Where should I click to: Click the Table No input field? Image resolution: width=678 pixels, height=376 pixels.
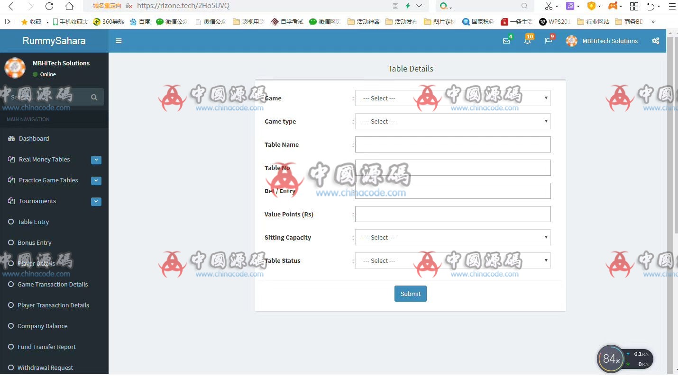click(453, 168)
